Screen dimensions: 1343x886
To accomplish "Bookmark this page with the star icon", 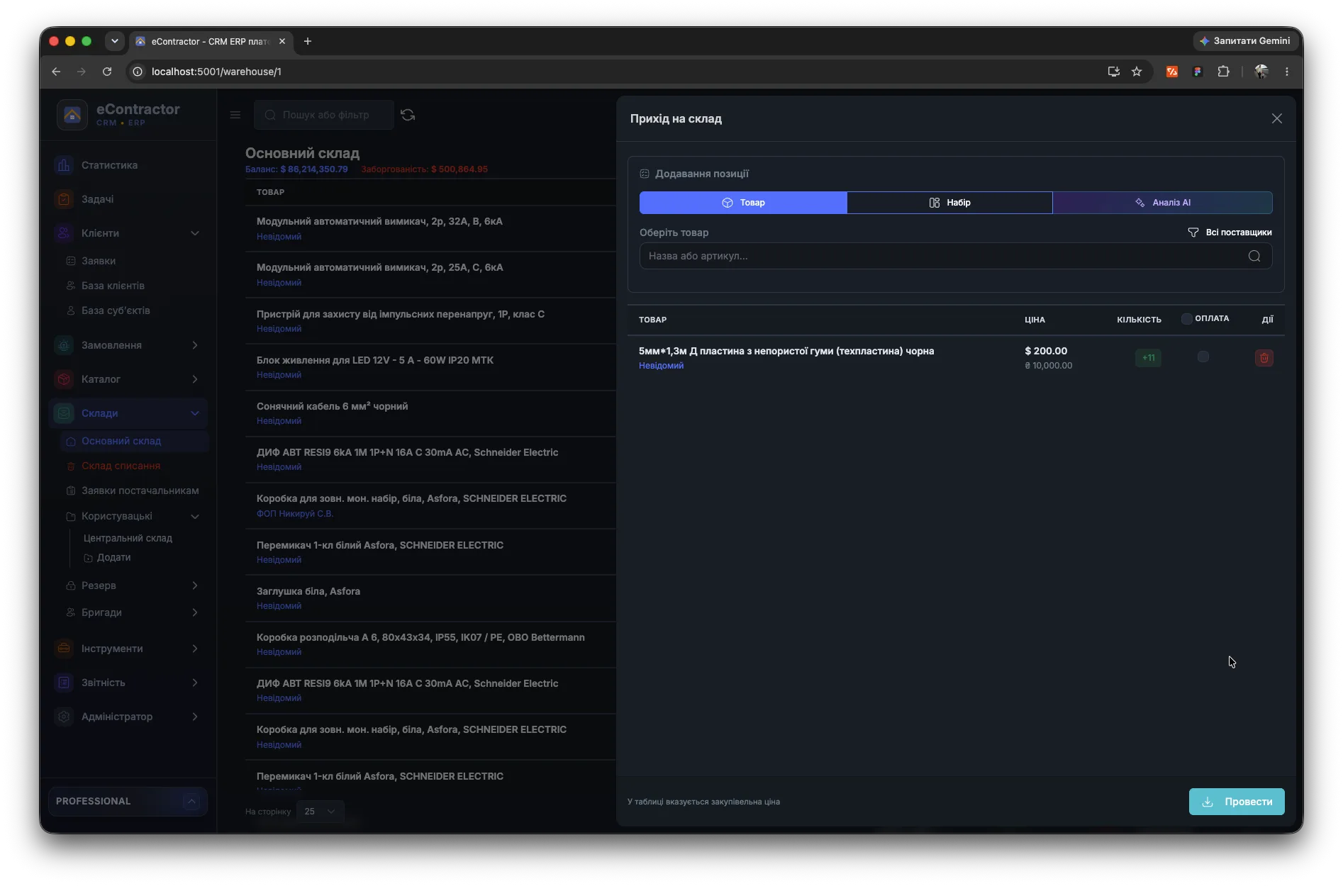I will tap(1137, 72).
